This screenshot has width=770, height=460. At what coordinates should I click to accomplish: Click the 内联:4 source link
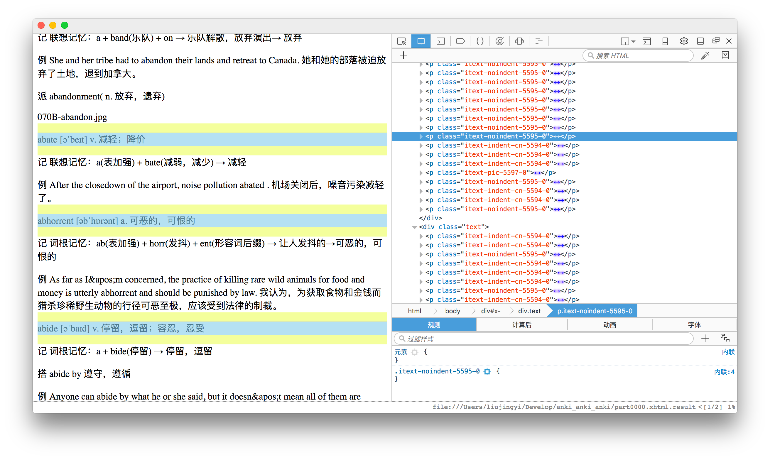tap(724, 372)
